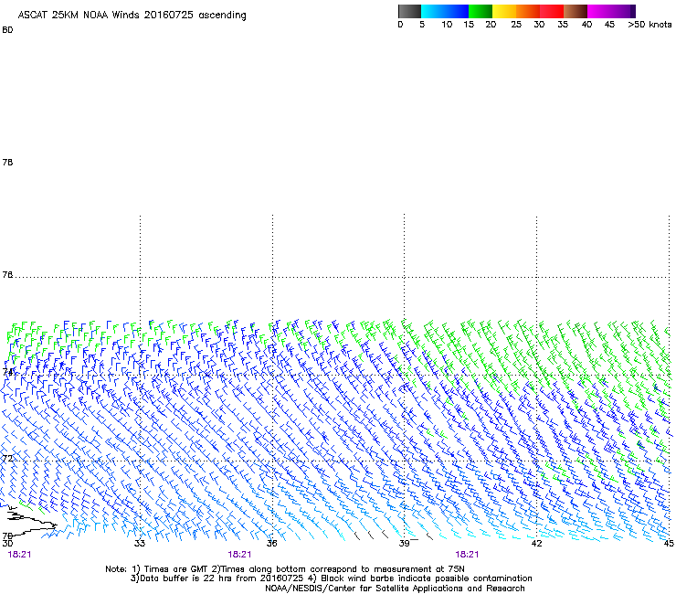Choose the yellow 20-25 knots color segment
This screenshot has width=676, height=594.
click(504, 11)
